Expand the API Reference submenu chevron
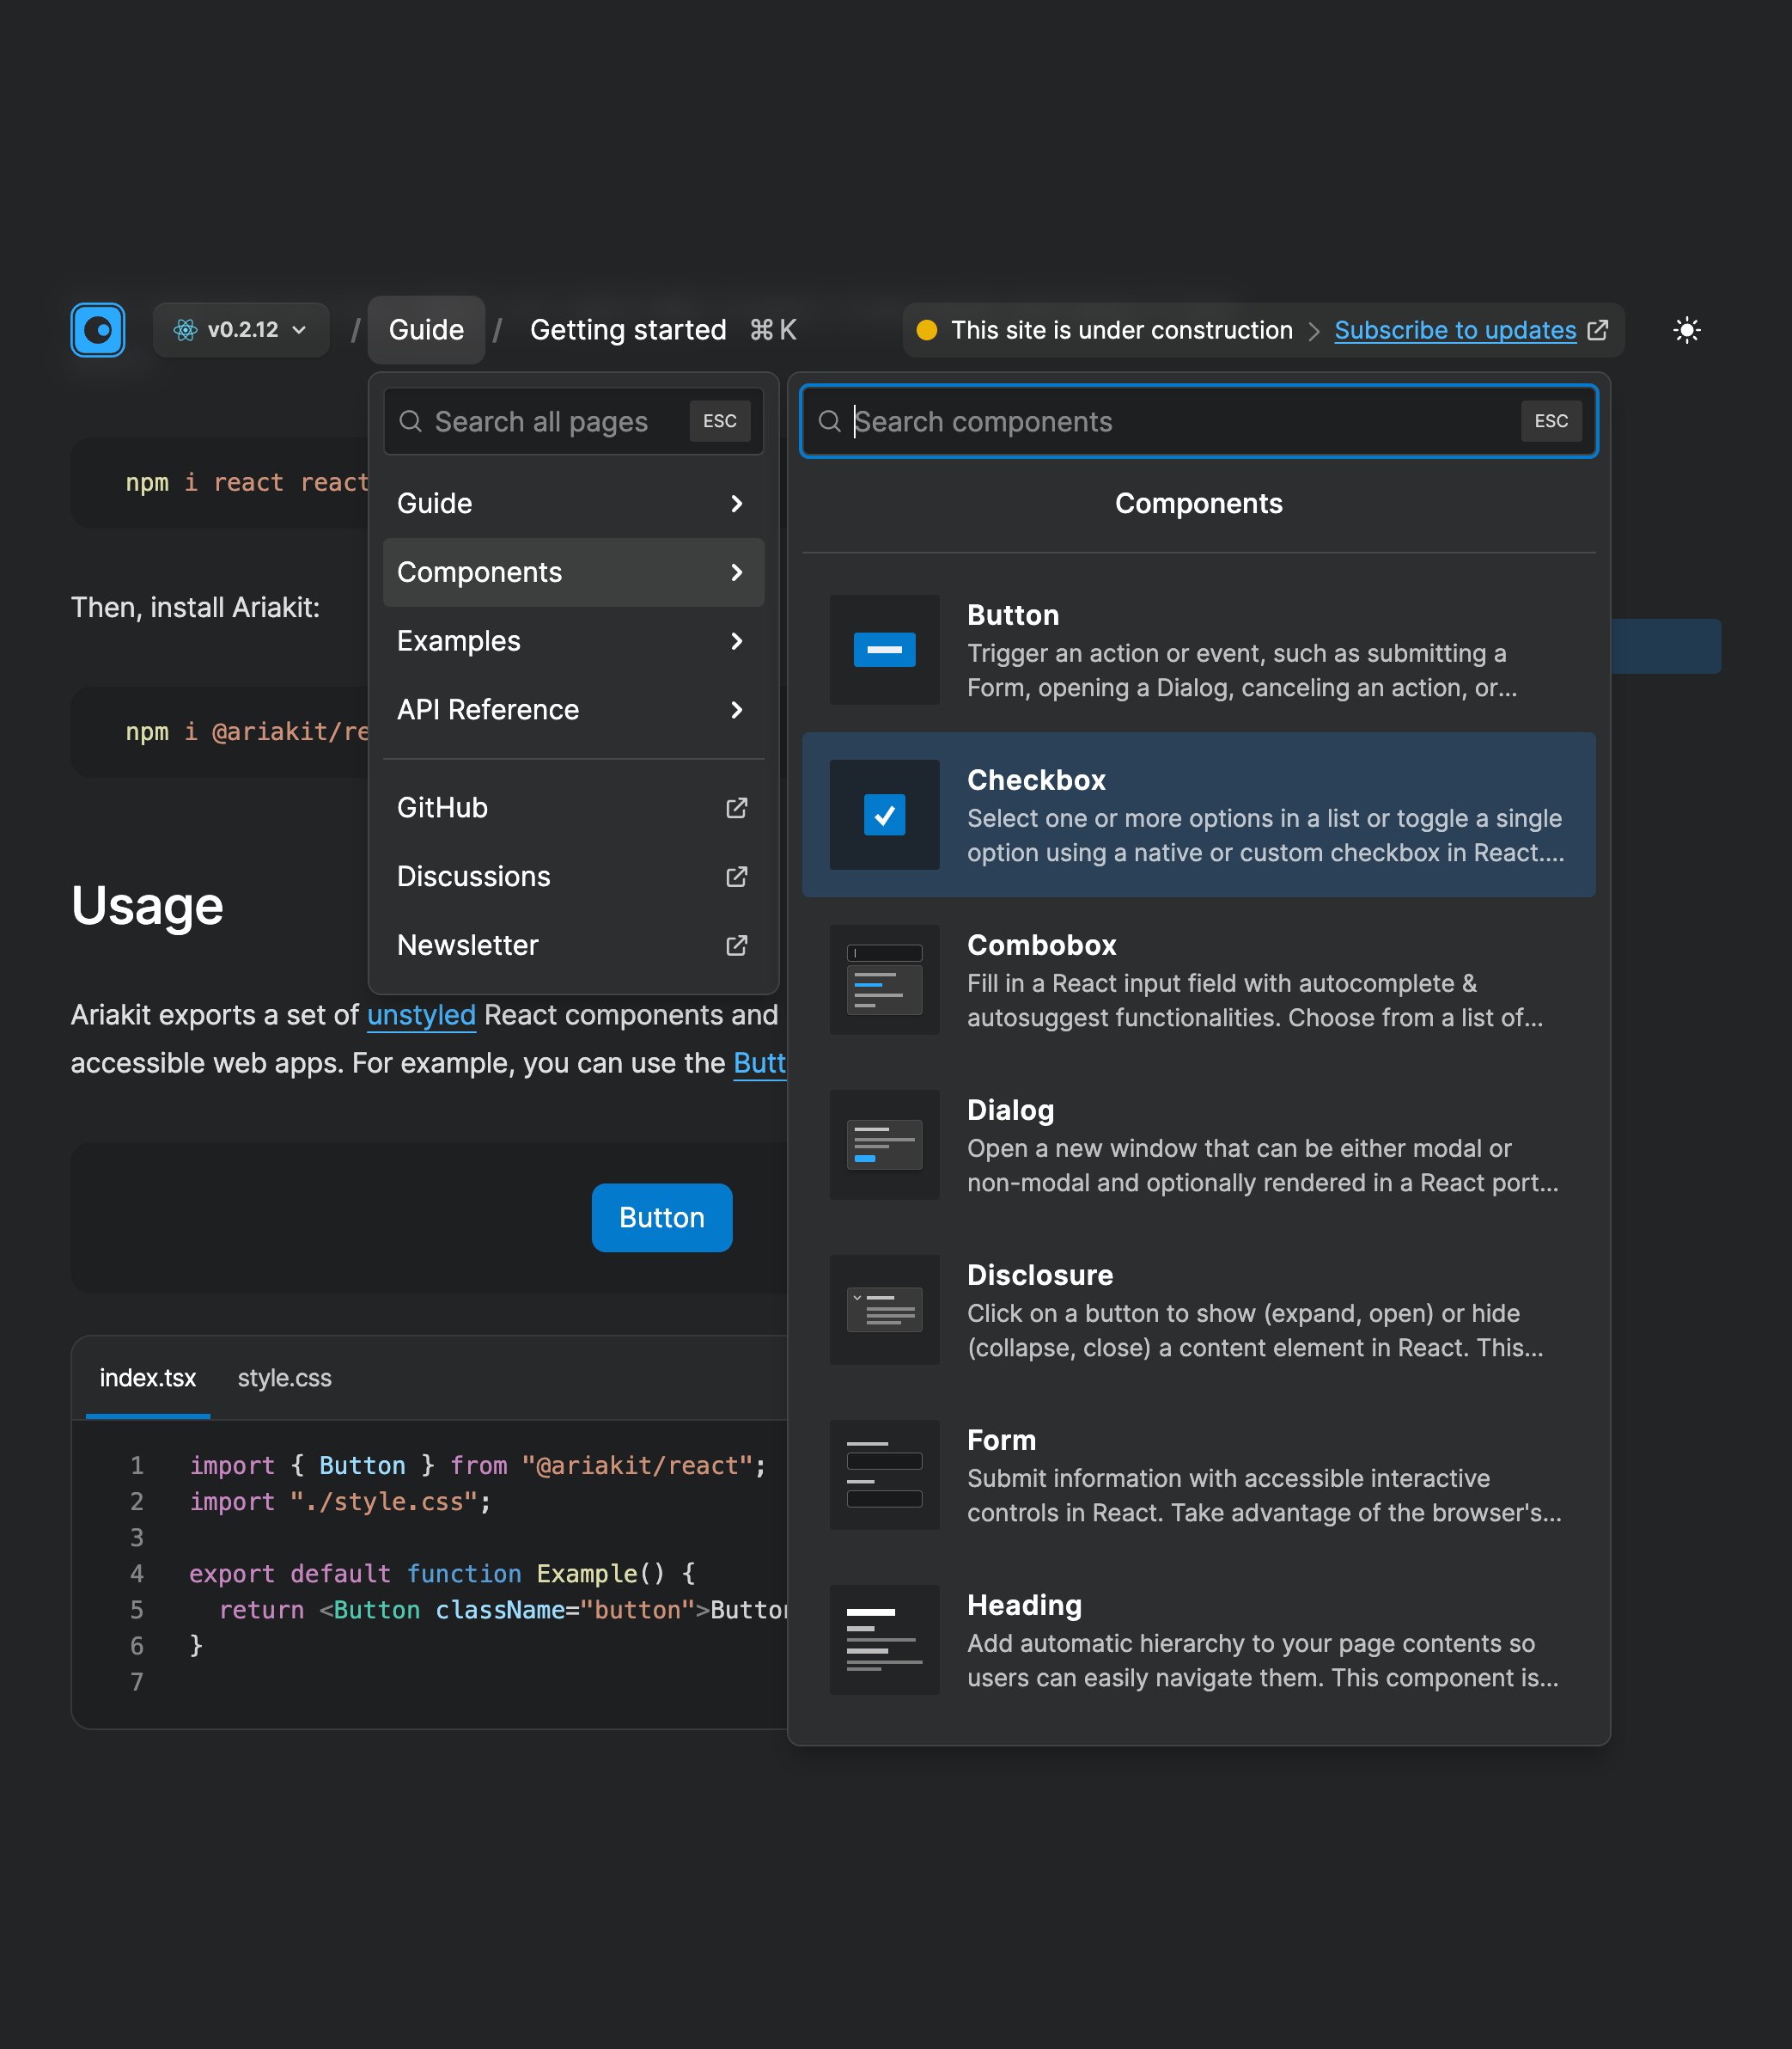1792x2049 pixels. click(x=737, y=710)
